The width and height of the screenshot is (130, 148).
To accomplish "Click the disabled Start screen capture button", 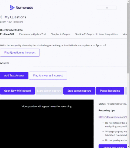I will point(49,91).
